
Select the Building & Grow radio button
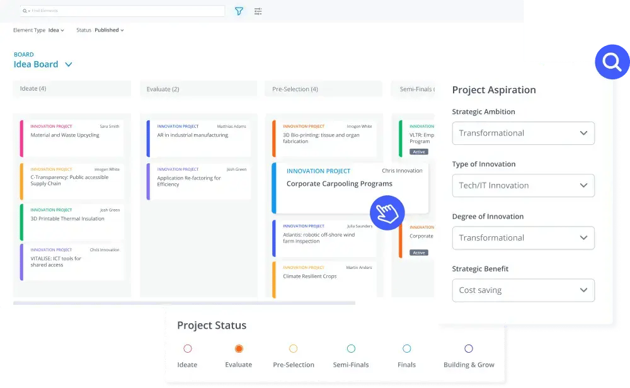pos(469,348)
